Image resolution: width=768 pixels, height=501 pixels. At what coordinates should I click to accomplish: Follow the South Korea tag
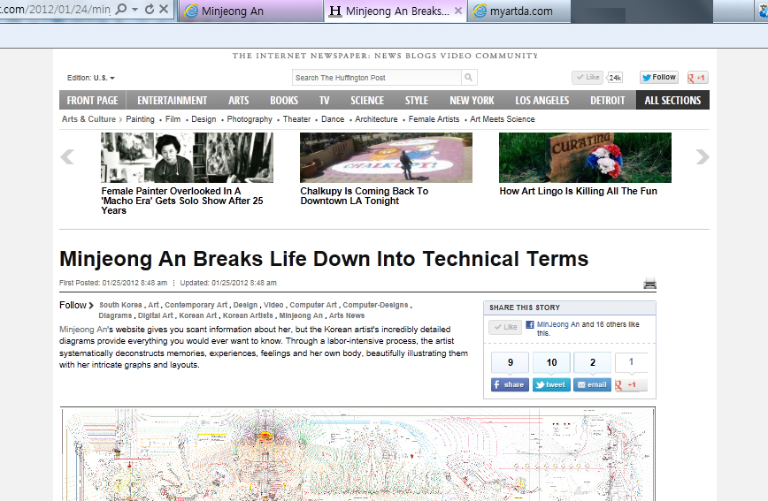120,305
